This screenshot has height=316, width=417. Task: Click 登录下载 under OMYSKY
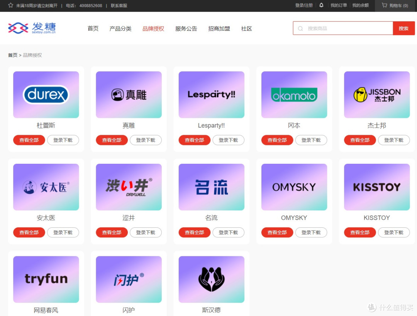coord(311,232)
